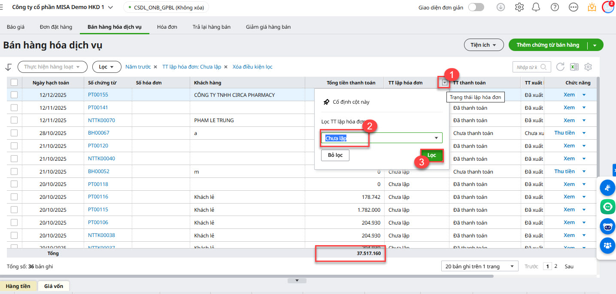Open 20 bản ghi trên 1 trang dropdown

[x=479, y=267]
